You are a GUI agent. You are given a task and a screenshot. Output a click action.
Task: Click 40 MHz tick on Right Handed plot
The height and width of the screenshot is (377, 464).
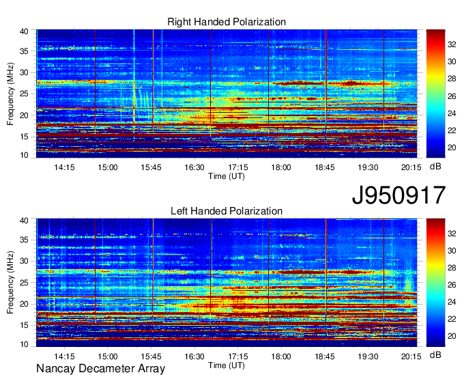tap(24, 31)
